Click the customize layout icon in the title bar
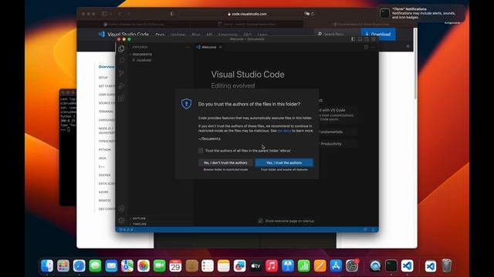 (374, 39)
